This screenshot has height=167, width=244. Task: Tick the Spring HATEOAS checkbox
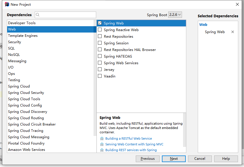pos(100,56)
